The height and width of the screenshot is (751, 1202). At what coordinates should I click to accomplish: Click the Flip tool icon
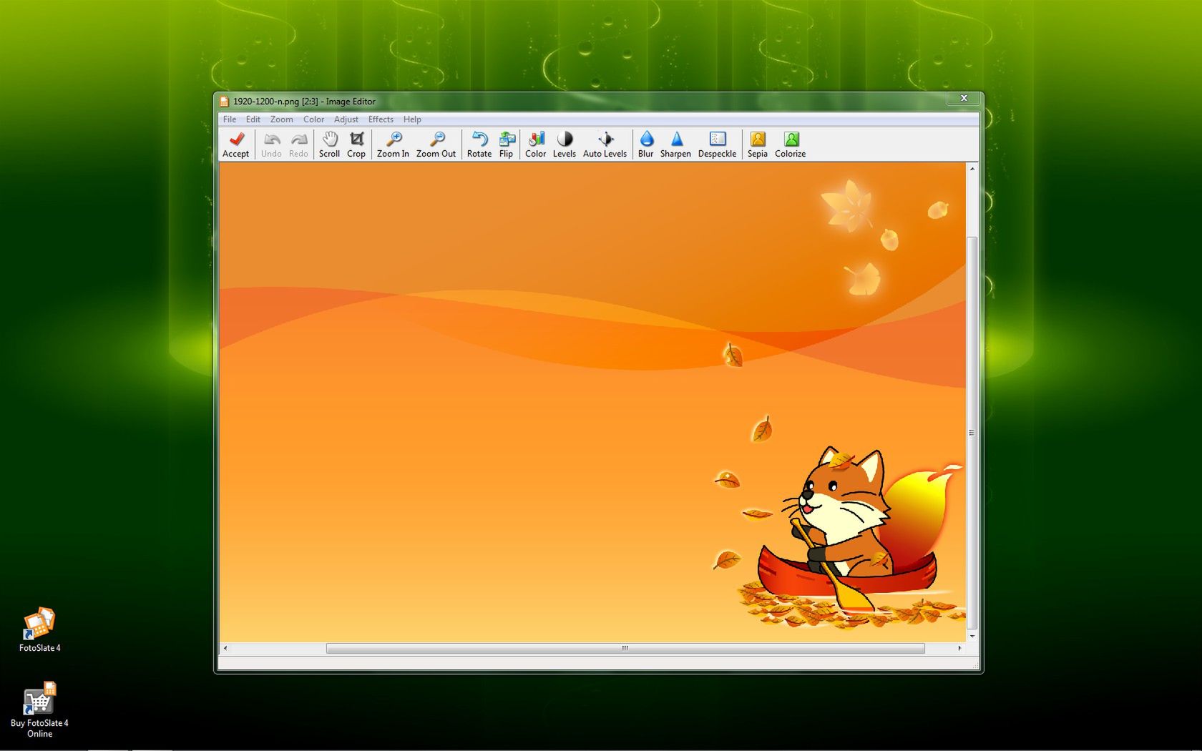[x=506, y=144]
